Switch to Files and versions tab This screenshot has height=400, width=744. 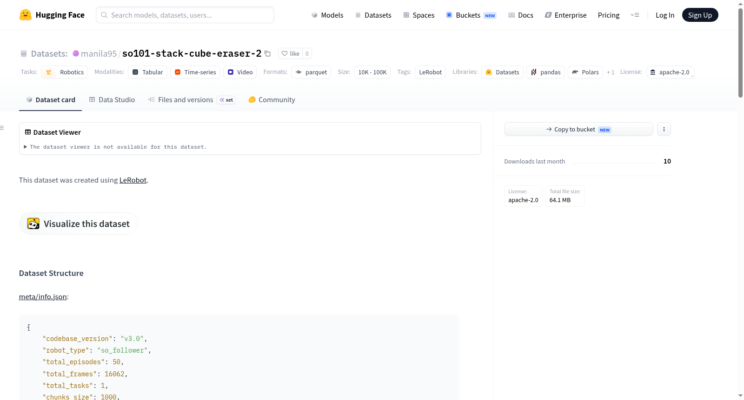tap(192, 99)
